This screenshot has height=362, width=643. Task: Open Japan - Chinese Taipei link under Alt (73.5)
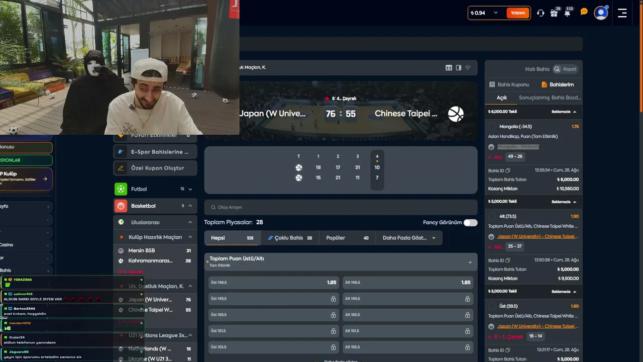[x=538, y=236]
